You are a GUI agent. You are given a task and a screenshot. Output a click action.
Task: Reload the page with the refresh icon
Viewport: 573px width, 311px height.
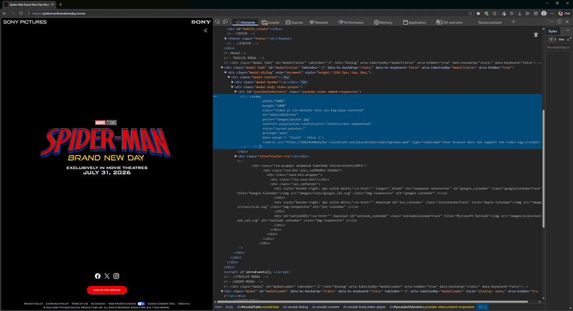(x=21, y=13)
